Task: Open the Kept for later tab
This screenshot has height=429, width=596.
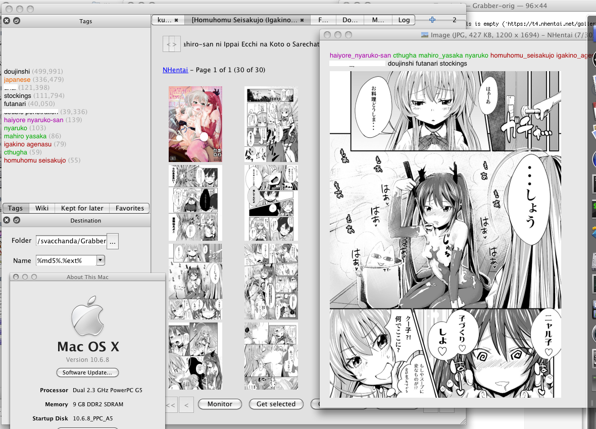Action: click(x=82, y=208)
